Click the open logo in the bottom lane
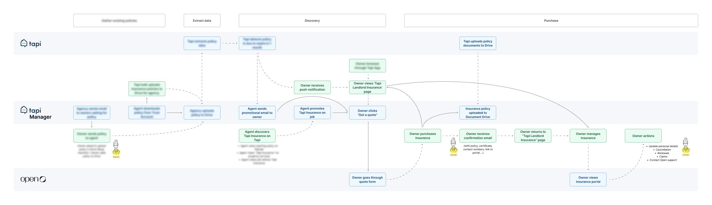The image size is (712, 205). click(x=33, y=179)
